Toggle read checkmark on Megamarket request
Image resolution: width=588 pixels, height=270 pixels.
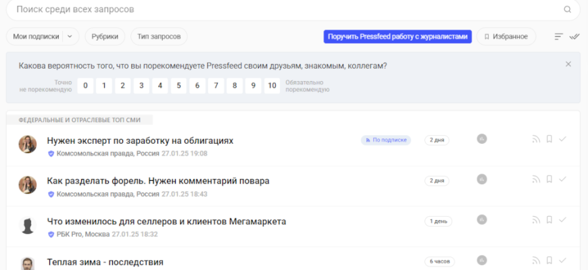coord(562,220)
